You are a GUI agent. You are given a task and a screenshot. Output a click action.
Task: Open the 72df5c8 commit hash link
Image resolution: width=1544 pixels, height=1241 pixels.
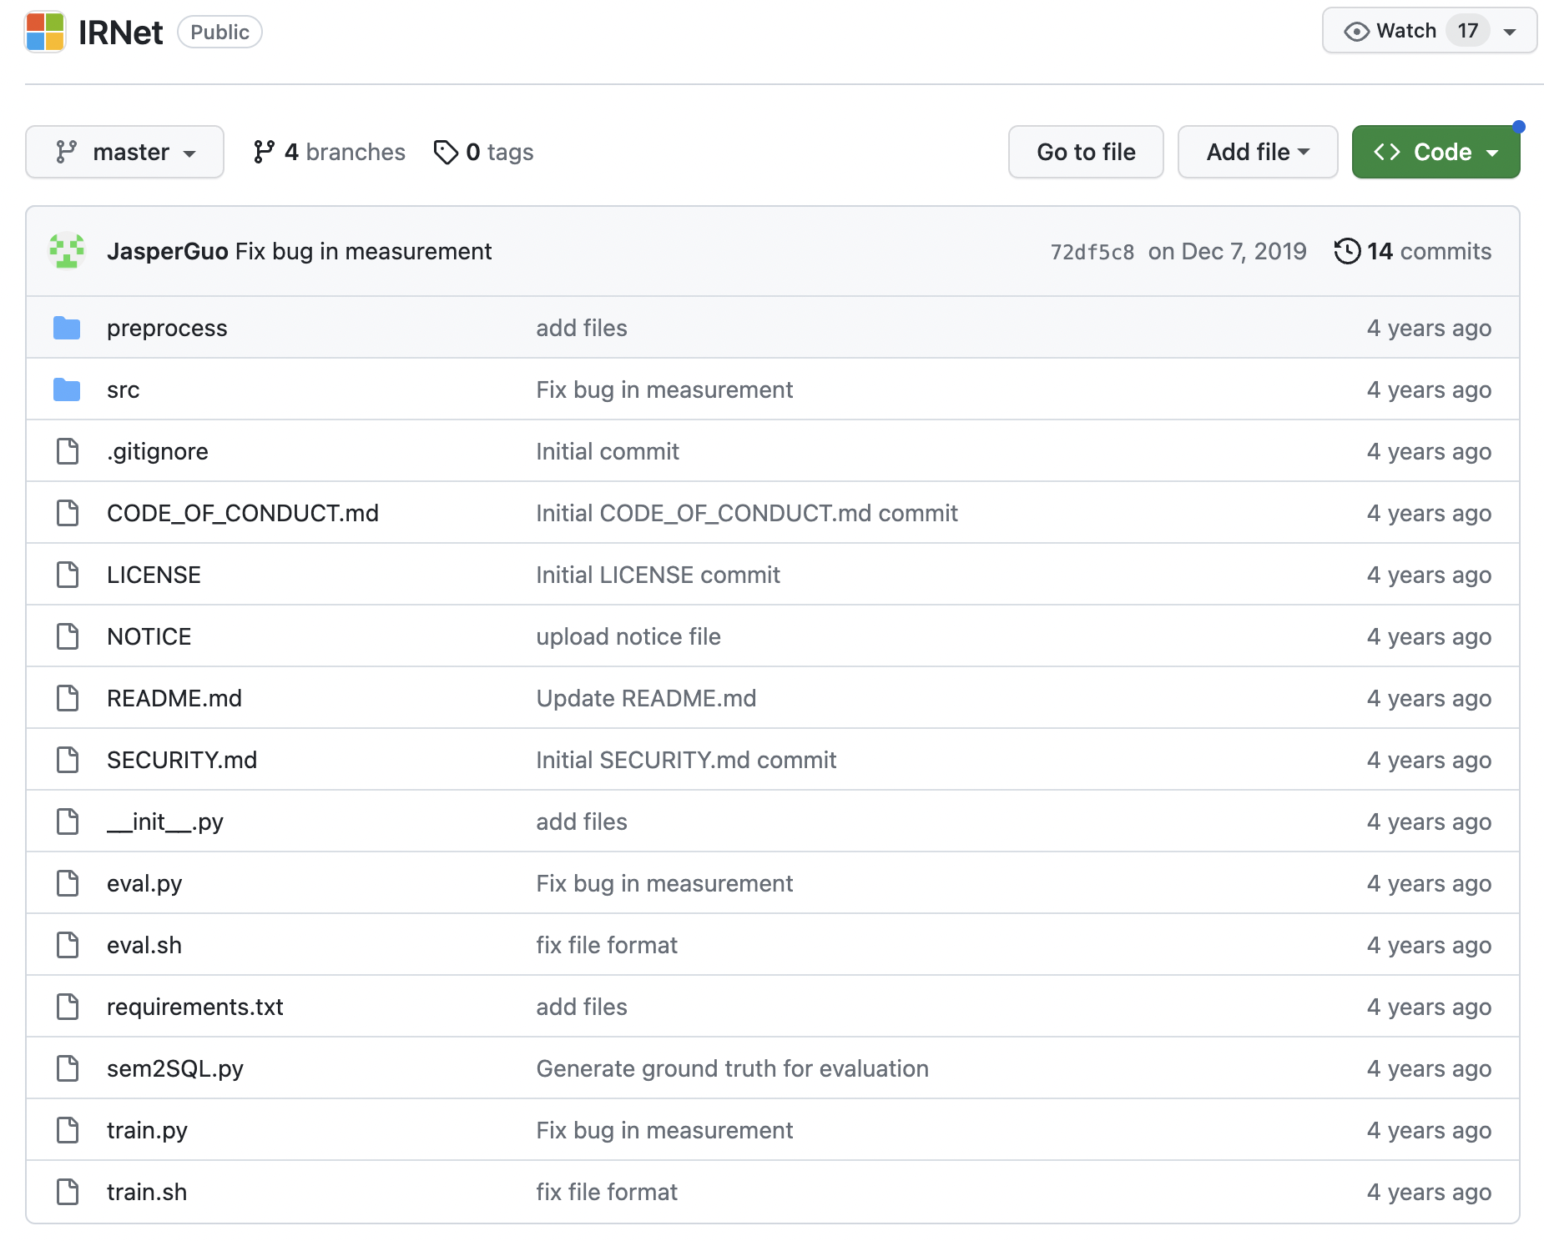tap(1092, 252)
